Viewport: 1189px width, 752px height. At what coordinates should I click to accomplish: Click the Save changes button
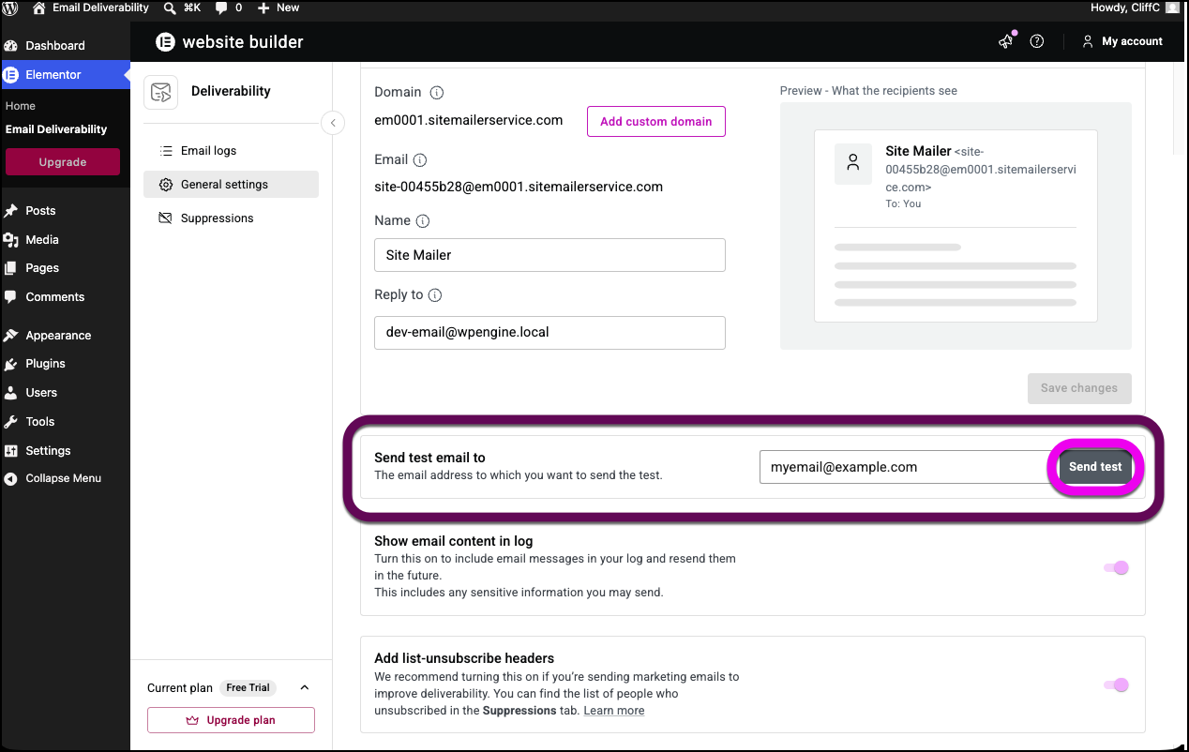pyautogui.click(x=1079, y=388)
